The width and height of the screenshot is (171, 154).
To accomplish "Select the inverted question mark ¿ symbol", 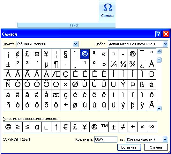I will click(x=142, y=64).
